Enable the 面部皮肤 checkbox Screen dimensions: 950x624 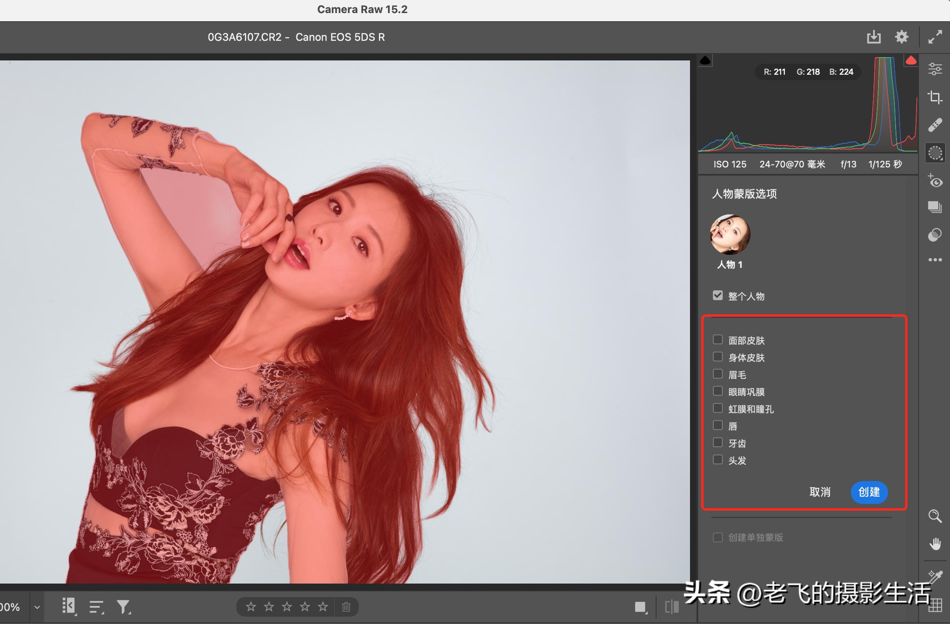click(x=717, y=340)
